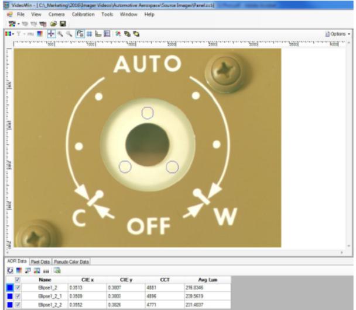Screen dimensions: 356x310
Task: Select the top ellipse AOI on the image
Action: pyautogui.click(x=148, y=113)
